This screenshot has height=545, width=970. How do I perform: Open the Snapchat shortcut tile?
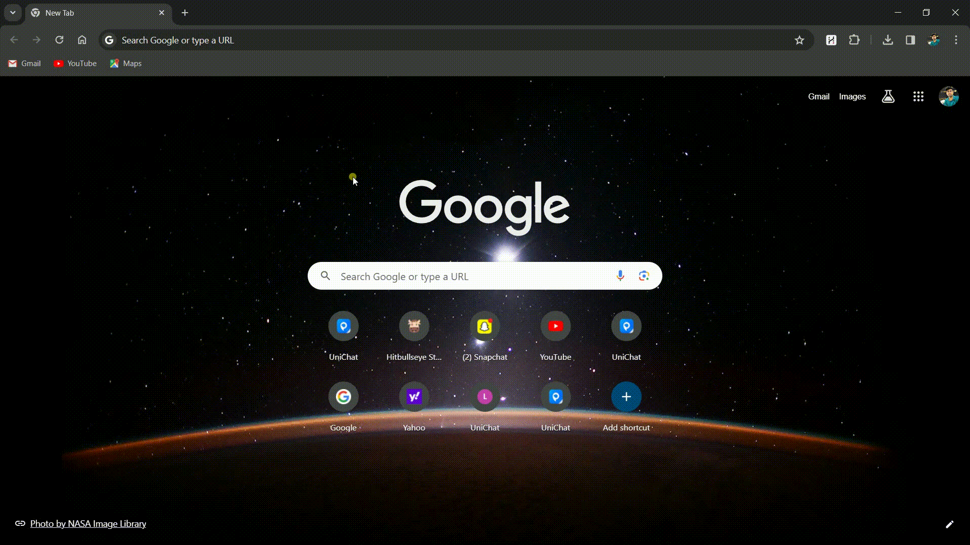(484, 326)
